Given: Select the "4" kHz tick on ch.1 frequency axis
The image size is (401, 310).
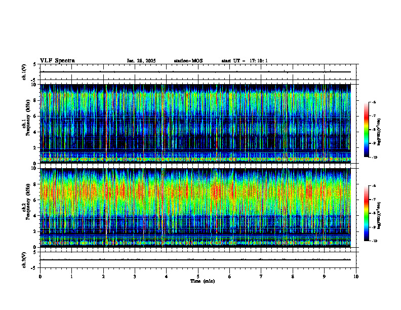Looking at the screenshot, I should pyautogui.click(x=35, y=132).
